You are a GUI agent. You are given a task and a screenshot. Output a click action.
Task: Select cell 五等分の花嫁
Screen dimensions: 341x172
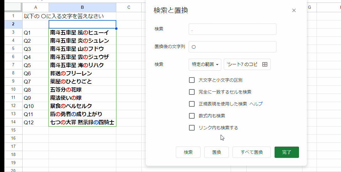click(82, 89)
